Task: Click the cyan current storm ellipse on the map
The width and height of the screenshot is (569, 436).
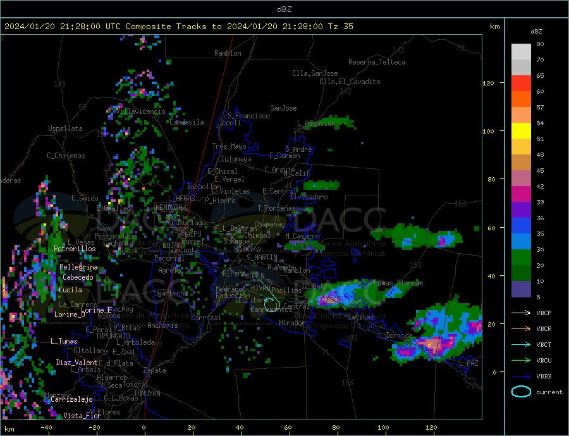Action: (x=272, y=304)
